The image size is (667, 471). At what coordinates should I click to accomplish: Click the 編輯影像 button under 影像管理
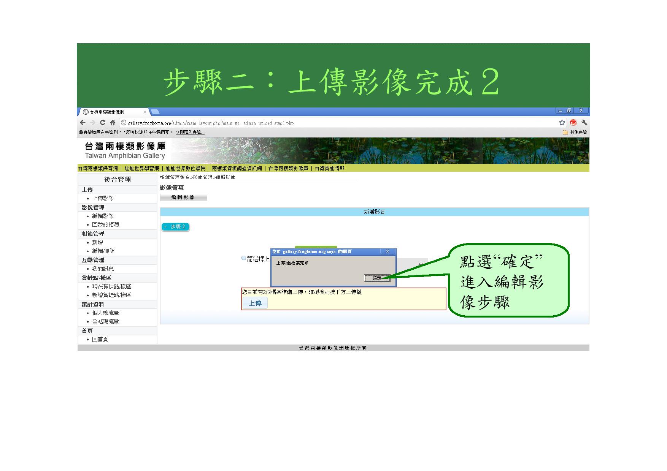tap(183, 198)
